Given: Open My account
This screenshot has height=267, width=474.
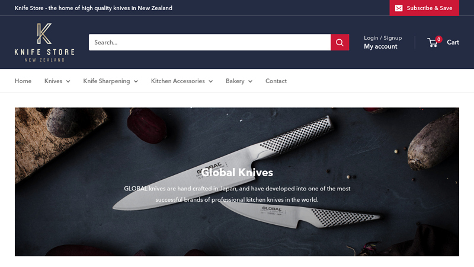Looking at the screenshot, I should click(380, 46).
